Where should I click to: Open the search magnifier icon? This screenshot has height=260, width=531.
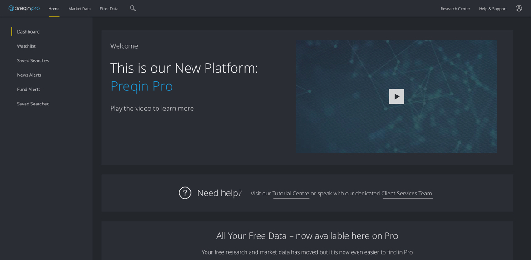tap(133, 8)
